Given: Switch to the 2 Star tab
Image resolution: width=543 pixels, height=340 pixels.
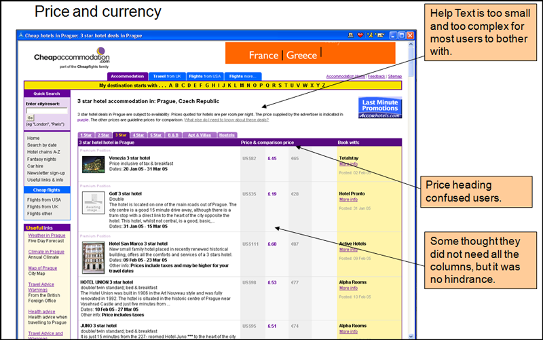Looking at the screenshot, I should click(x=104, y=135).
